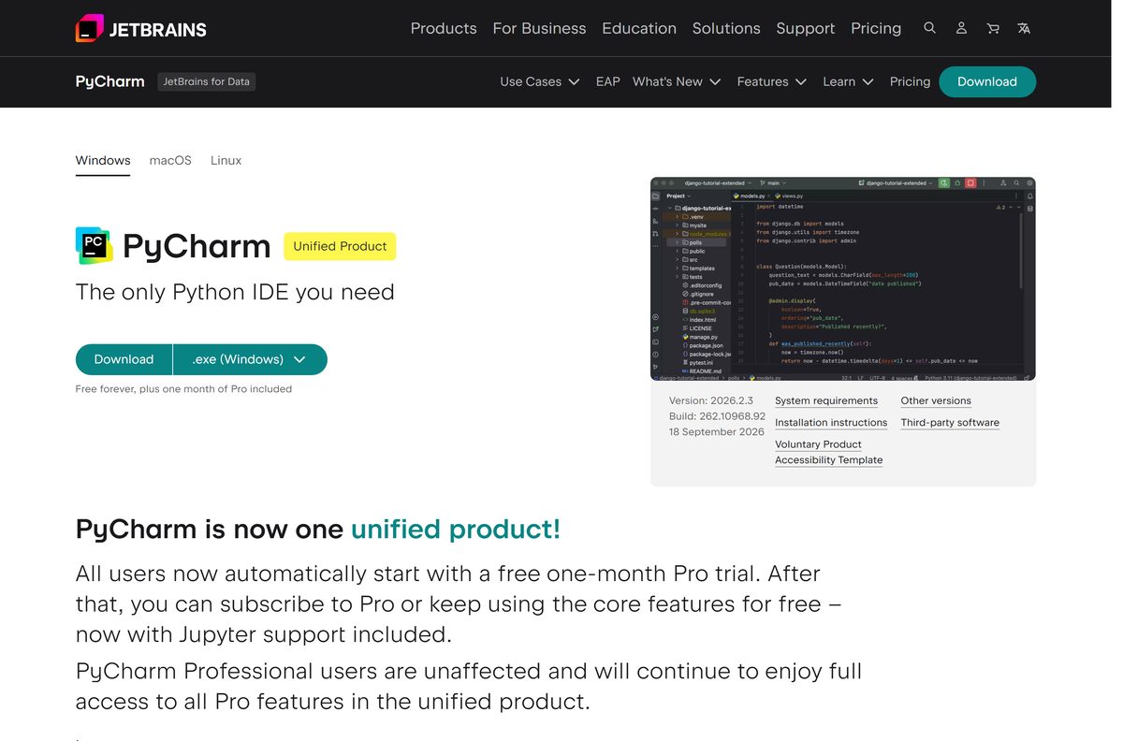Click the PyCharm IDE screenshot thumbnail
The width and height of the screenshot is (1123, 741).
[x=843, y=279]
